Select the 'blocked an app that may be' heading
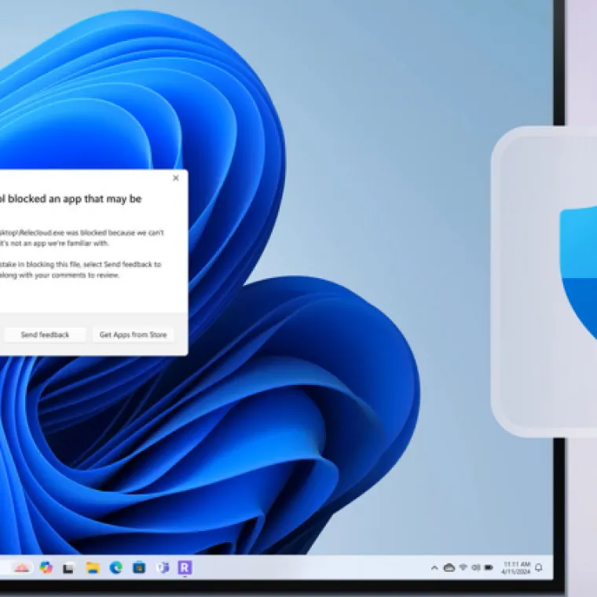Screen dimensions: 597x597 pos(71,199)
